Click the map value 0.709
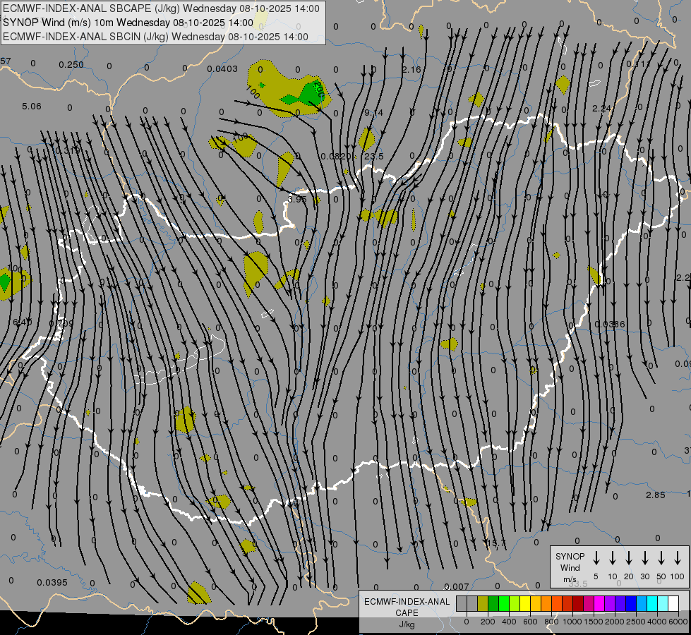This screenshot has width=691, height=635. [61, 323]
